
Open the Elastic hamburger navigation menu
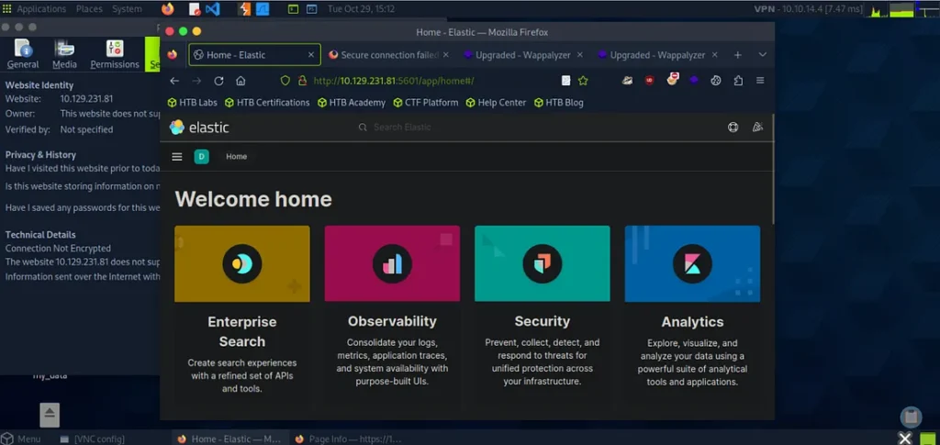(177, 157)
